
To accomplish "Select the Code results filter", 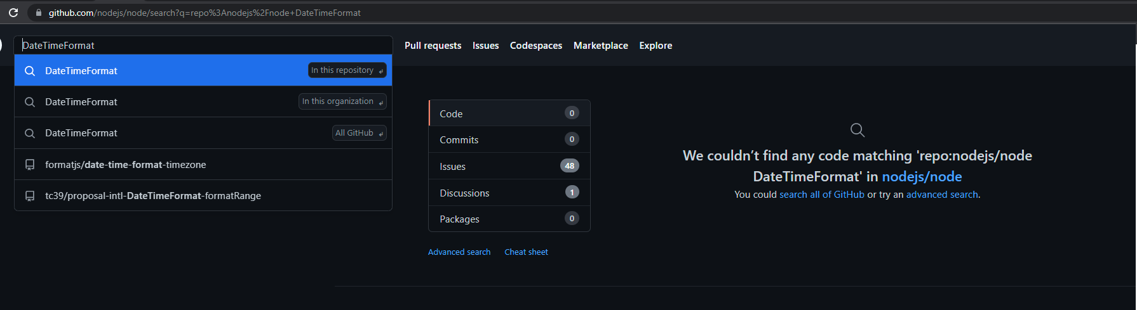I will pos(509,113).
